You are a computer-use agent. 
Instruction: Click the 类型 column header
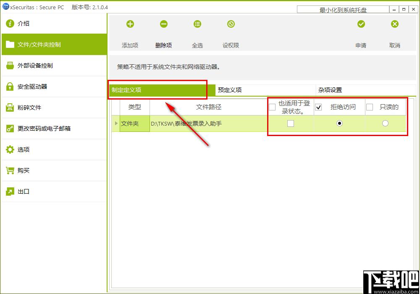coord(135,107)
